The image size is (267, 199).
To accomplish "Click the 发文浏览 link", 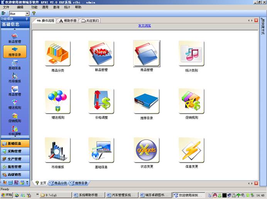I will 145,26.
